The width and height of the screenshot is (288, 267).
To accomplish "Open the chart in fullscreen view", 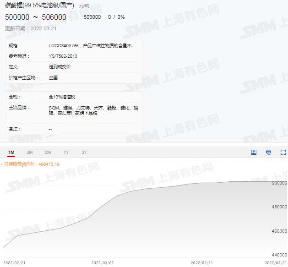I will click(x=283, y=152).
